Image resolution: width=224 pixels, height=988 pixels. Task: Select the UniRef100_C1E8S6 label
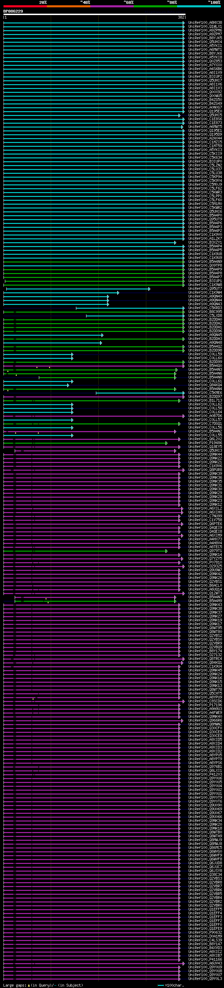coord(205,119)
